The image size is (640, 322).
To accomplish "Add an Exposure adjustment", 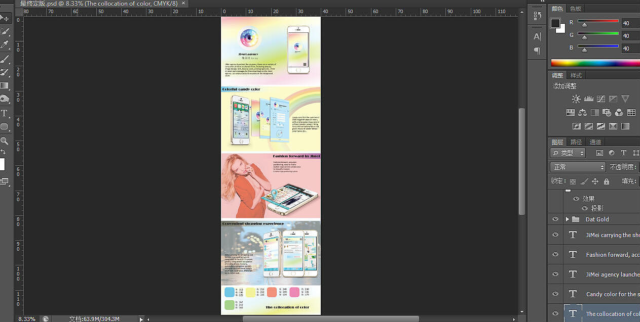I will point(613,99).
